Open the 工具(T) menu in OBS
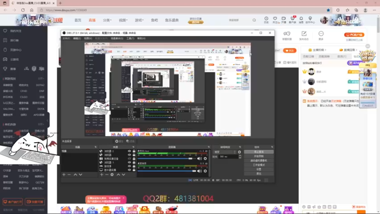This screenshot has height=214, width=380. coord(130,39)
